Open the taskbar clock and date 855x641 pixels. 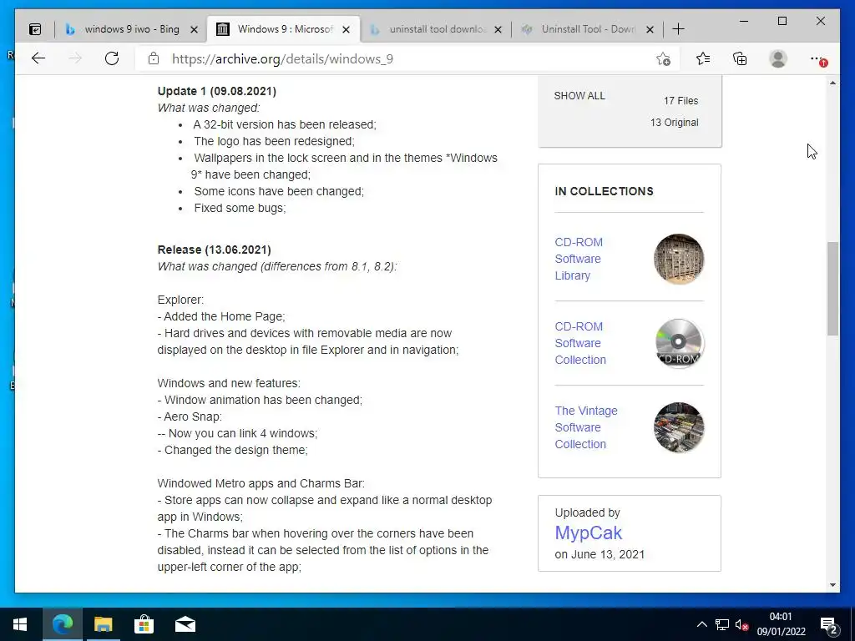(x=781, y=624)
